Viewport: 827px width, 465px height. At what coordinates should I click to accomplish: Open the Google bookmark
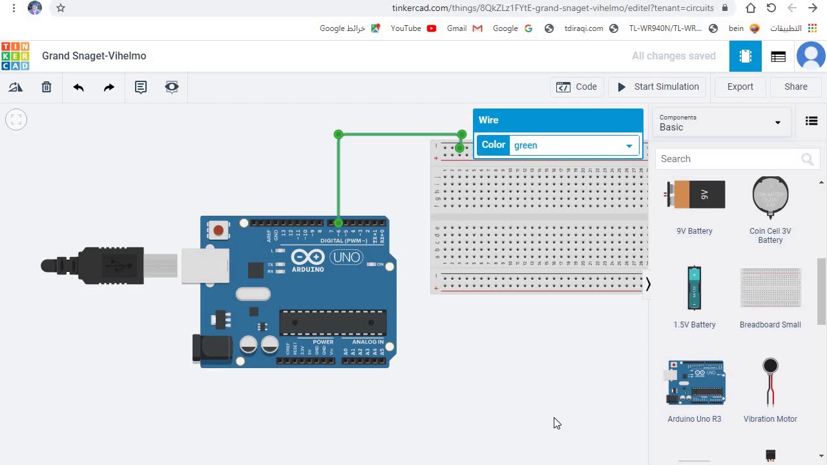tap(512, 28)
